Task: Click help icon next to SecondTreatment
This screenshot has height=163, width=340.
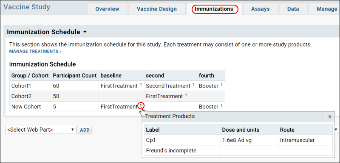Action: pos(193,85)
